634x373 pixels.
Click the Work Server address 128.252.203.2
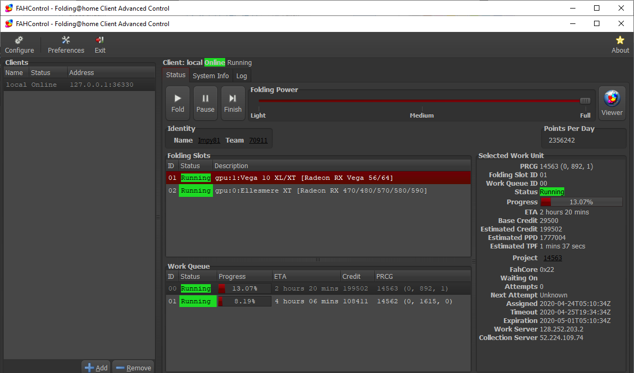(561, 329)
